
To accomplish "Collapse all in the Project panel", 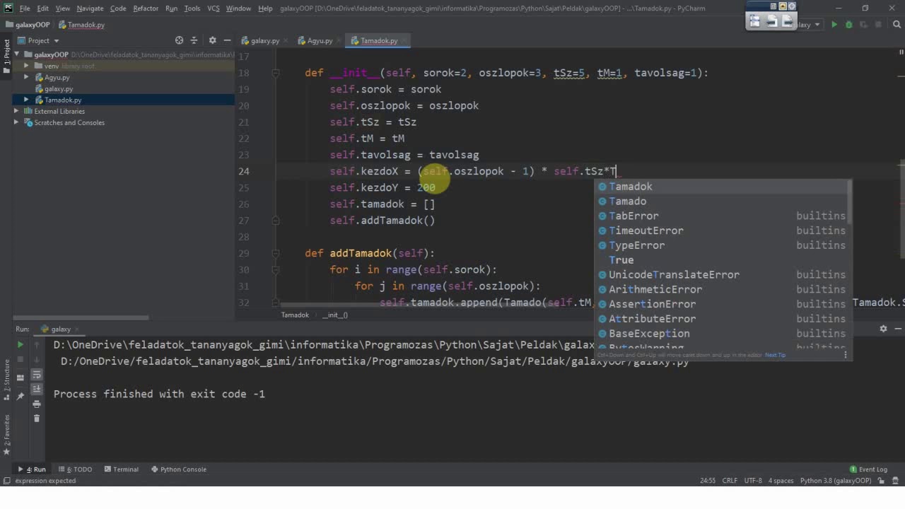I will click(194, 40).
